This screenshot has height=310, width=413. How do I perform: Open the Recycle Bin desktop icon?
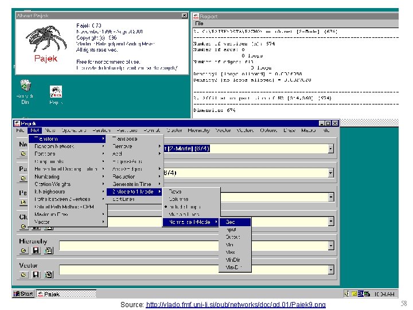(x=26, y=86)
